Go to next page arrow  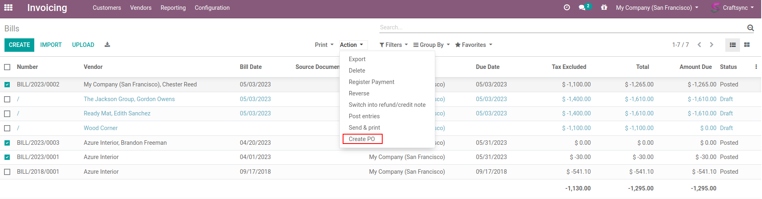coord(712,45)
